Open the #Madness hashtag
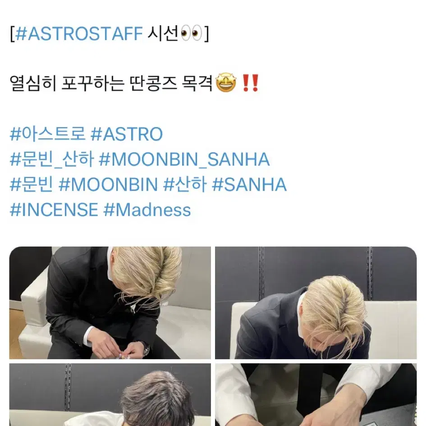This screenshot has width=426, height=426. pos(147,210)
